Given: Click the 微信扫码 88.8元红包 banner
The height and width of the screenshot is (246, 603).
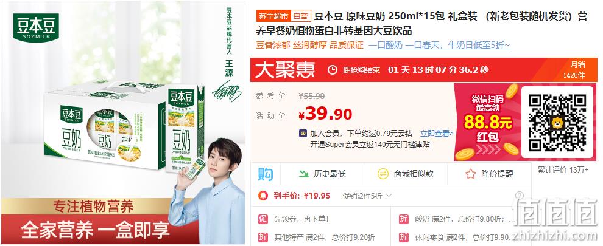Looking at the screenshot, I should (488, 122).
